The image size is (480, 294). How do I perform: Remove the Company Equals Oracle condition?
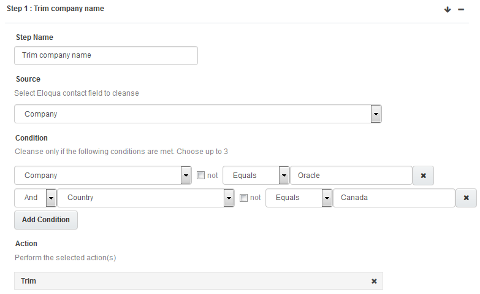pyautogui.click(x=423, y=176)
